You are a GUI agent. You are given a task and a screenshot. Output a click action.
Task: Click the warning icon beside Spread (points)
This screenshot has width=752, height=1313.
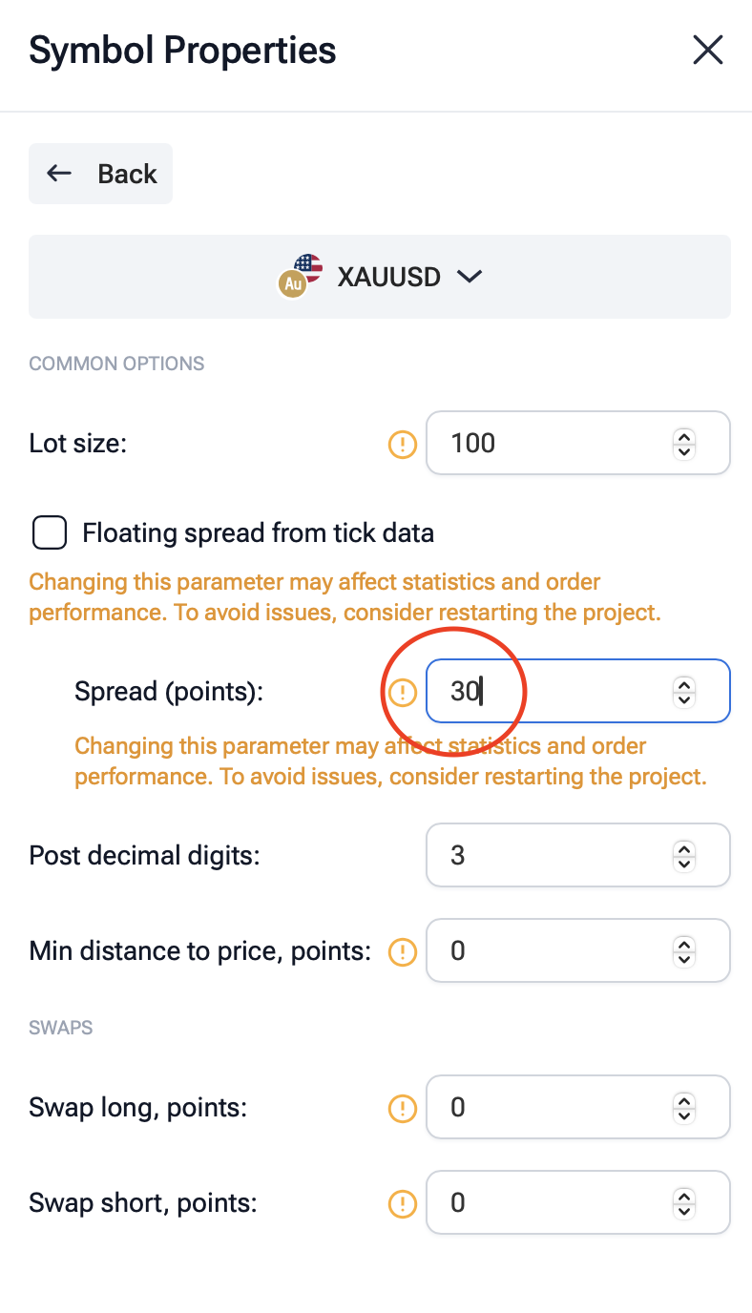coord(403,692)
